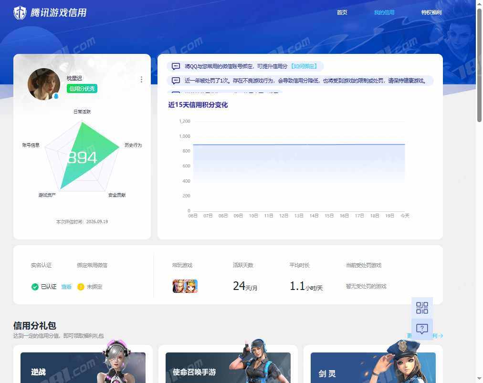Image resolution: width=483 pixels, height=383 pixels.
Task: Click the 枕星迟 username text
Action: click(x=74, y=78)
